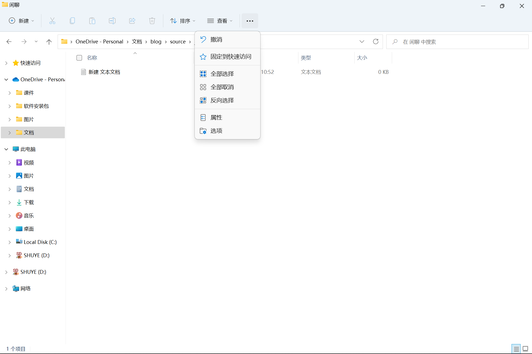Select 新建 文本文档 file in list
Viewport: 532px width, 354px height.
click(x=104, y=72)
